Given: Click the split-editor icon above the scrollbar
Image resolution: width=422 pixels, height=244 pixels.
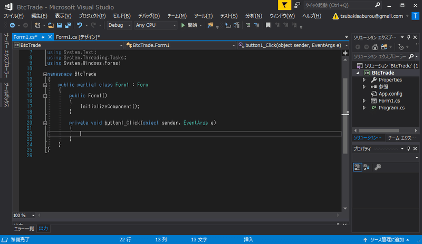Looking at the screenshot, I should (x=346, y=53).
